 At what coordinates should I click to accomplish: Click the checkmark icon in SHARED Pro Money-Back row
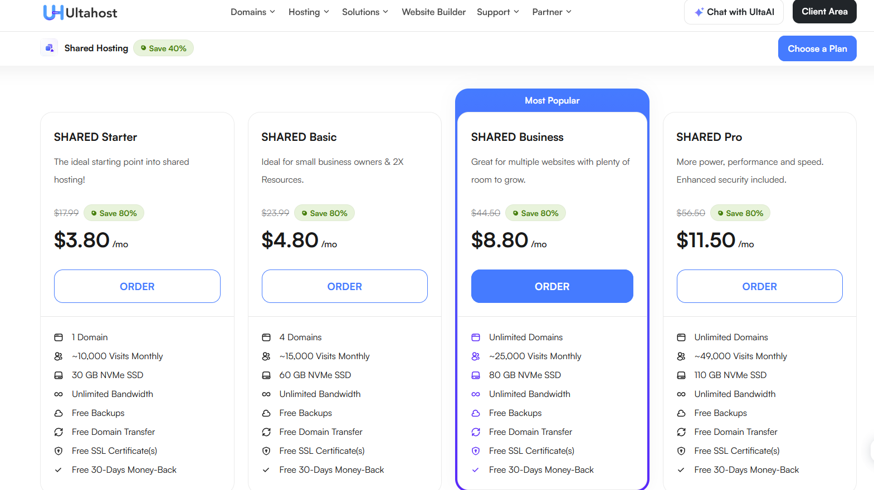(681, 470)
